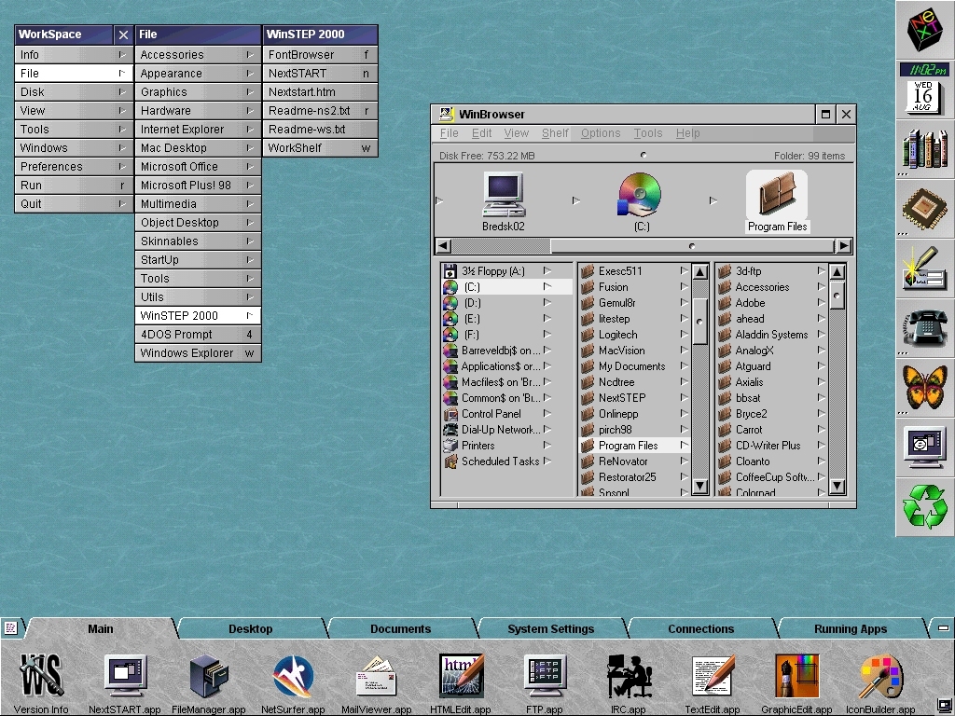Expand the Preferences submenu
Viewport: 955px width, 716px height.
pos(74,167)
